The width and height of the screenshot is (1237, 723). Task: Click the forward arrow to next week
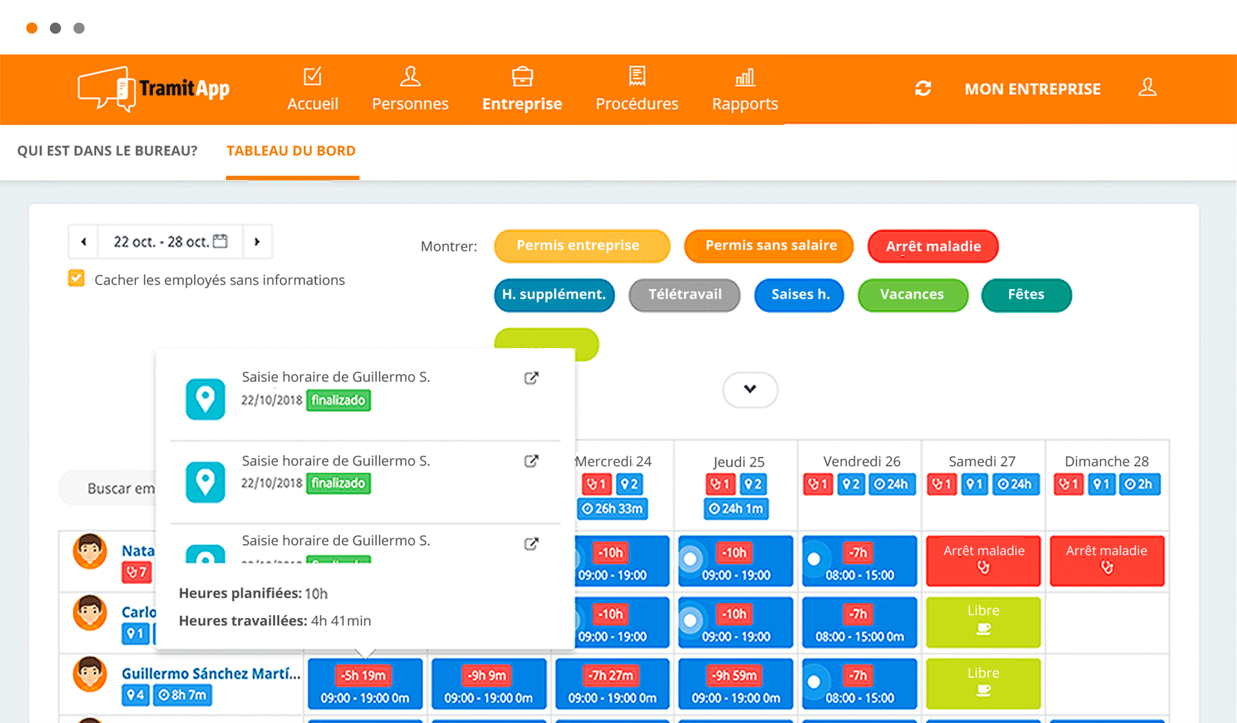(x=258, y=242)
